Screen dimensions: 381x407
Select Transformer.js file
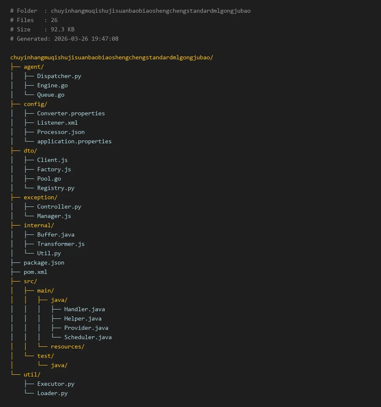(x=61, y=244)
